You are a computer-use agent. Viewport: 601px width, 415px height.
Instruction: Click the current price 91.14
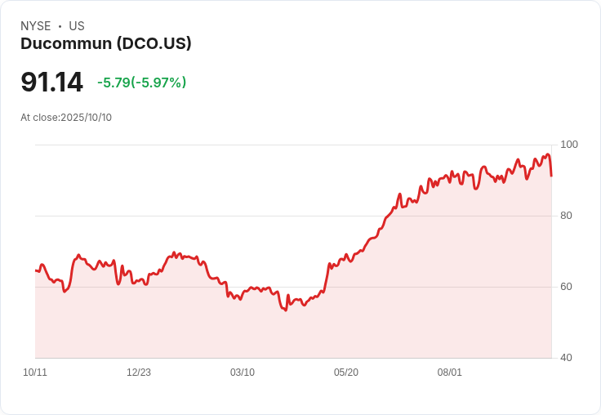click(x=51, y=82)
